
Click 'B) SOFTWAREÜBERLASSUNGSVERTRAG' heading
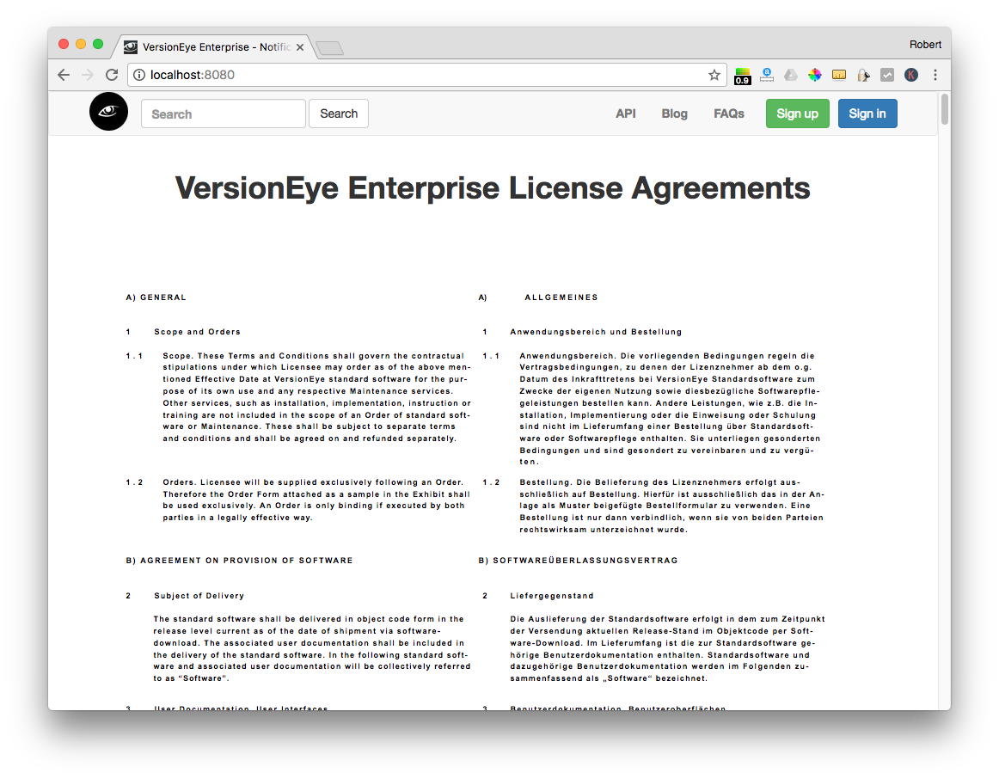(578, 561)
